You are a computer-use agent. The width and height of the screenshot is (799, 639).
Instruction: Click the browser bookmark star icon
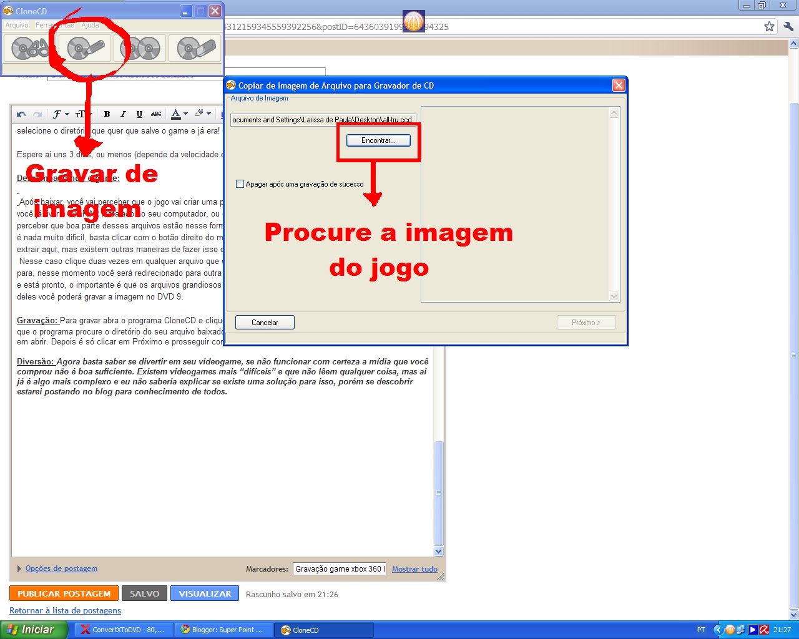tap(769, 26)
